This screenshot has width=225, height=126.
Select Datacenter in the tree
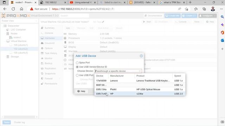(x=13, y=26)
